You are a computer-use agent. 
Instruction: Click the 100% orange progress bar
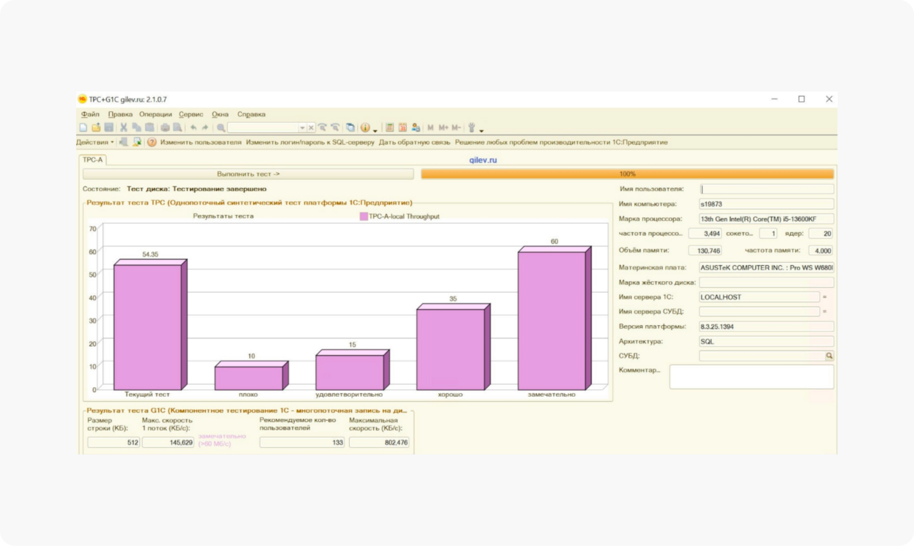click(627, 174)
